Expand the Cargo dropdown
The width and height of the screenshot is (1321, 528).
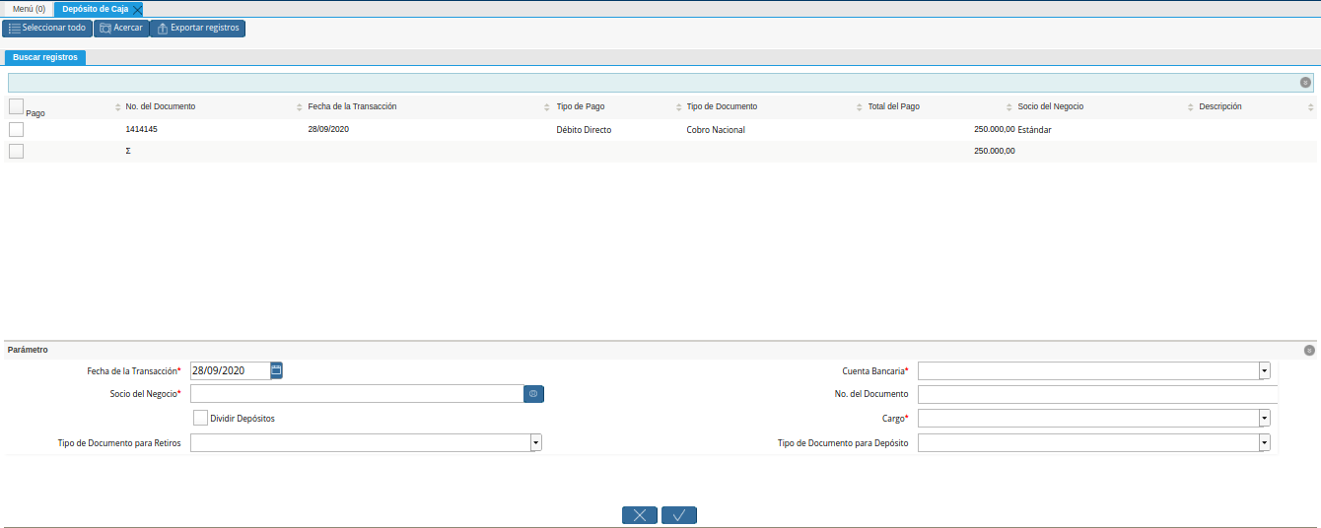tap(1264, 418)
